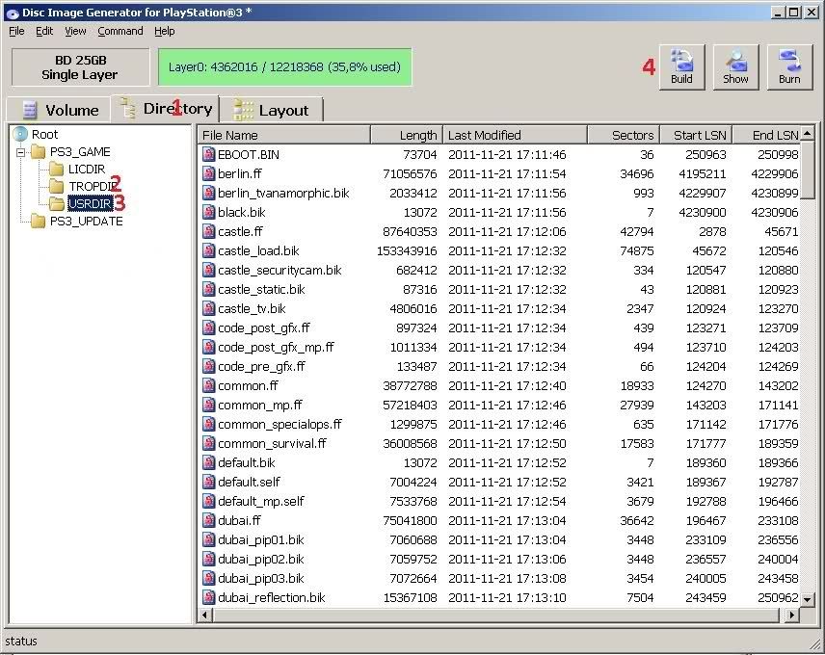825x655 pixels.
Task: Click the vertical scrollbar down arrow
Action: click(807, 599)
